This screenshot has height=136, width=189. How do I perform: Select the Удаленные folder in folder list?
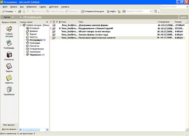[35, 52]
